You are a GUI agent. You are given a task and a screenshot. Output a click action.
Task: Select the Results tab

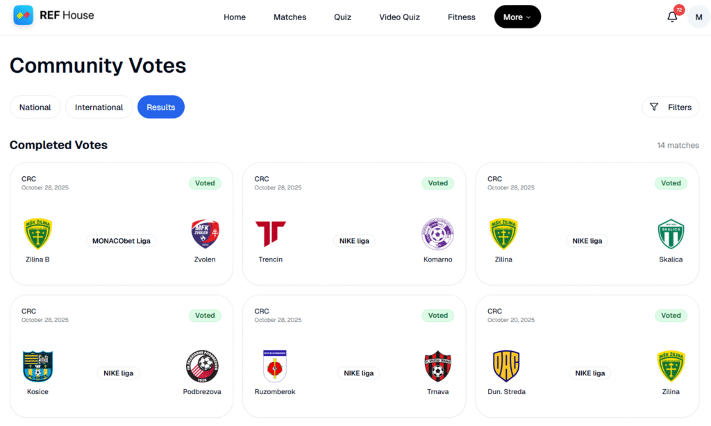(160, 108)
